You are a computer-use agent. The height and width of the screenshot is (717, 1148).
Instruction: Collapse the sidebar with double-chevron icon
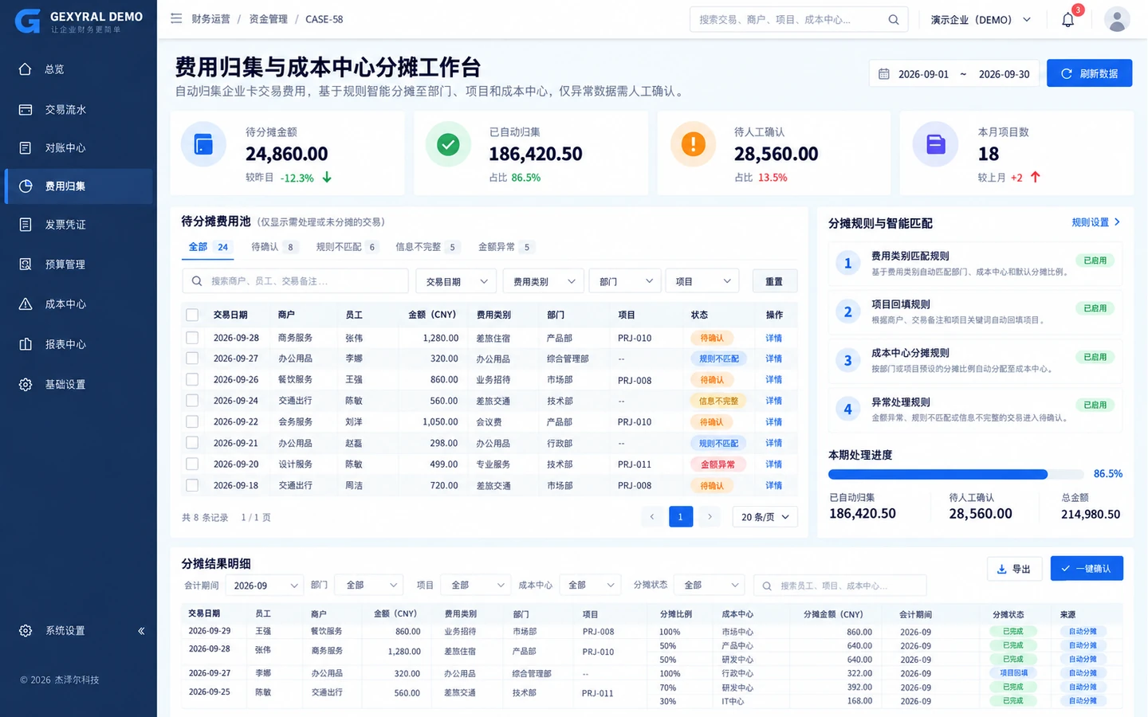tap(141, 631)
